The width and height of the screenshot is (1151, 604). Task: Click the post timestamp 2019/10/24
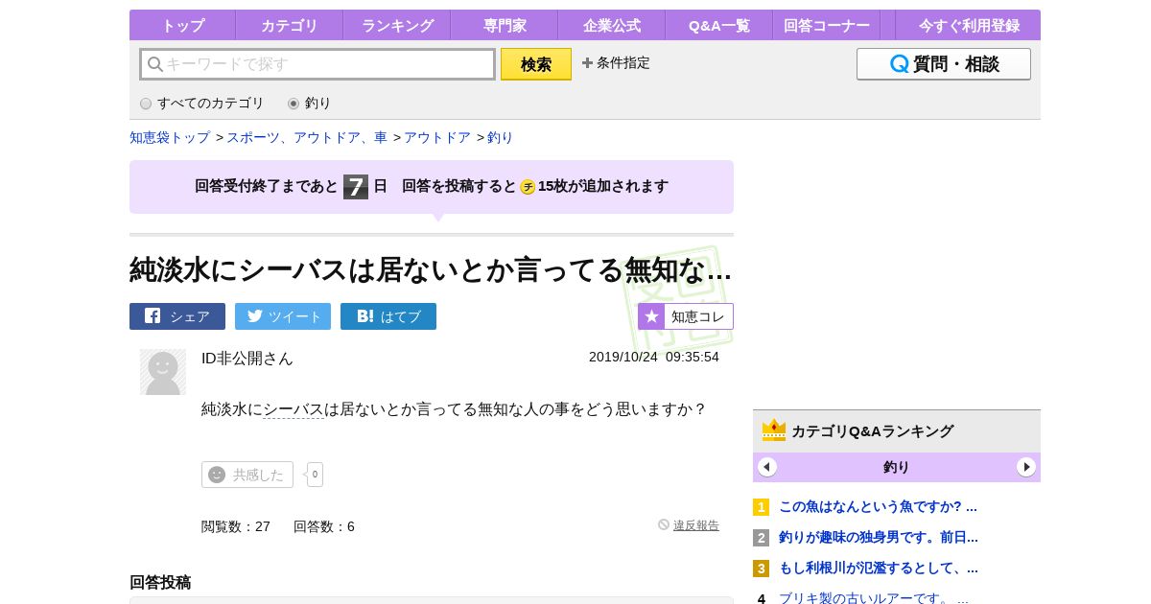654,357
